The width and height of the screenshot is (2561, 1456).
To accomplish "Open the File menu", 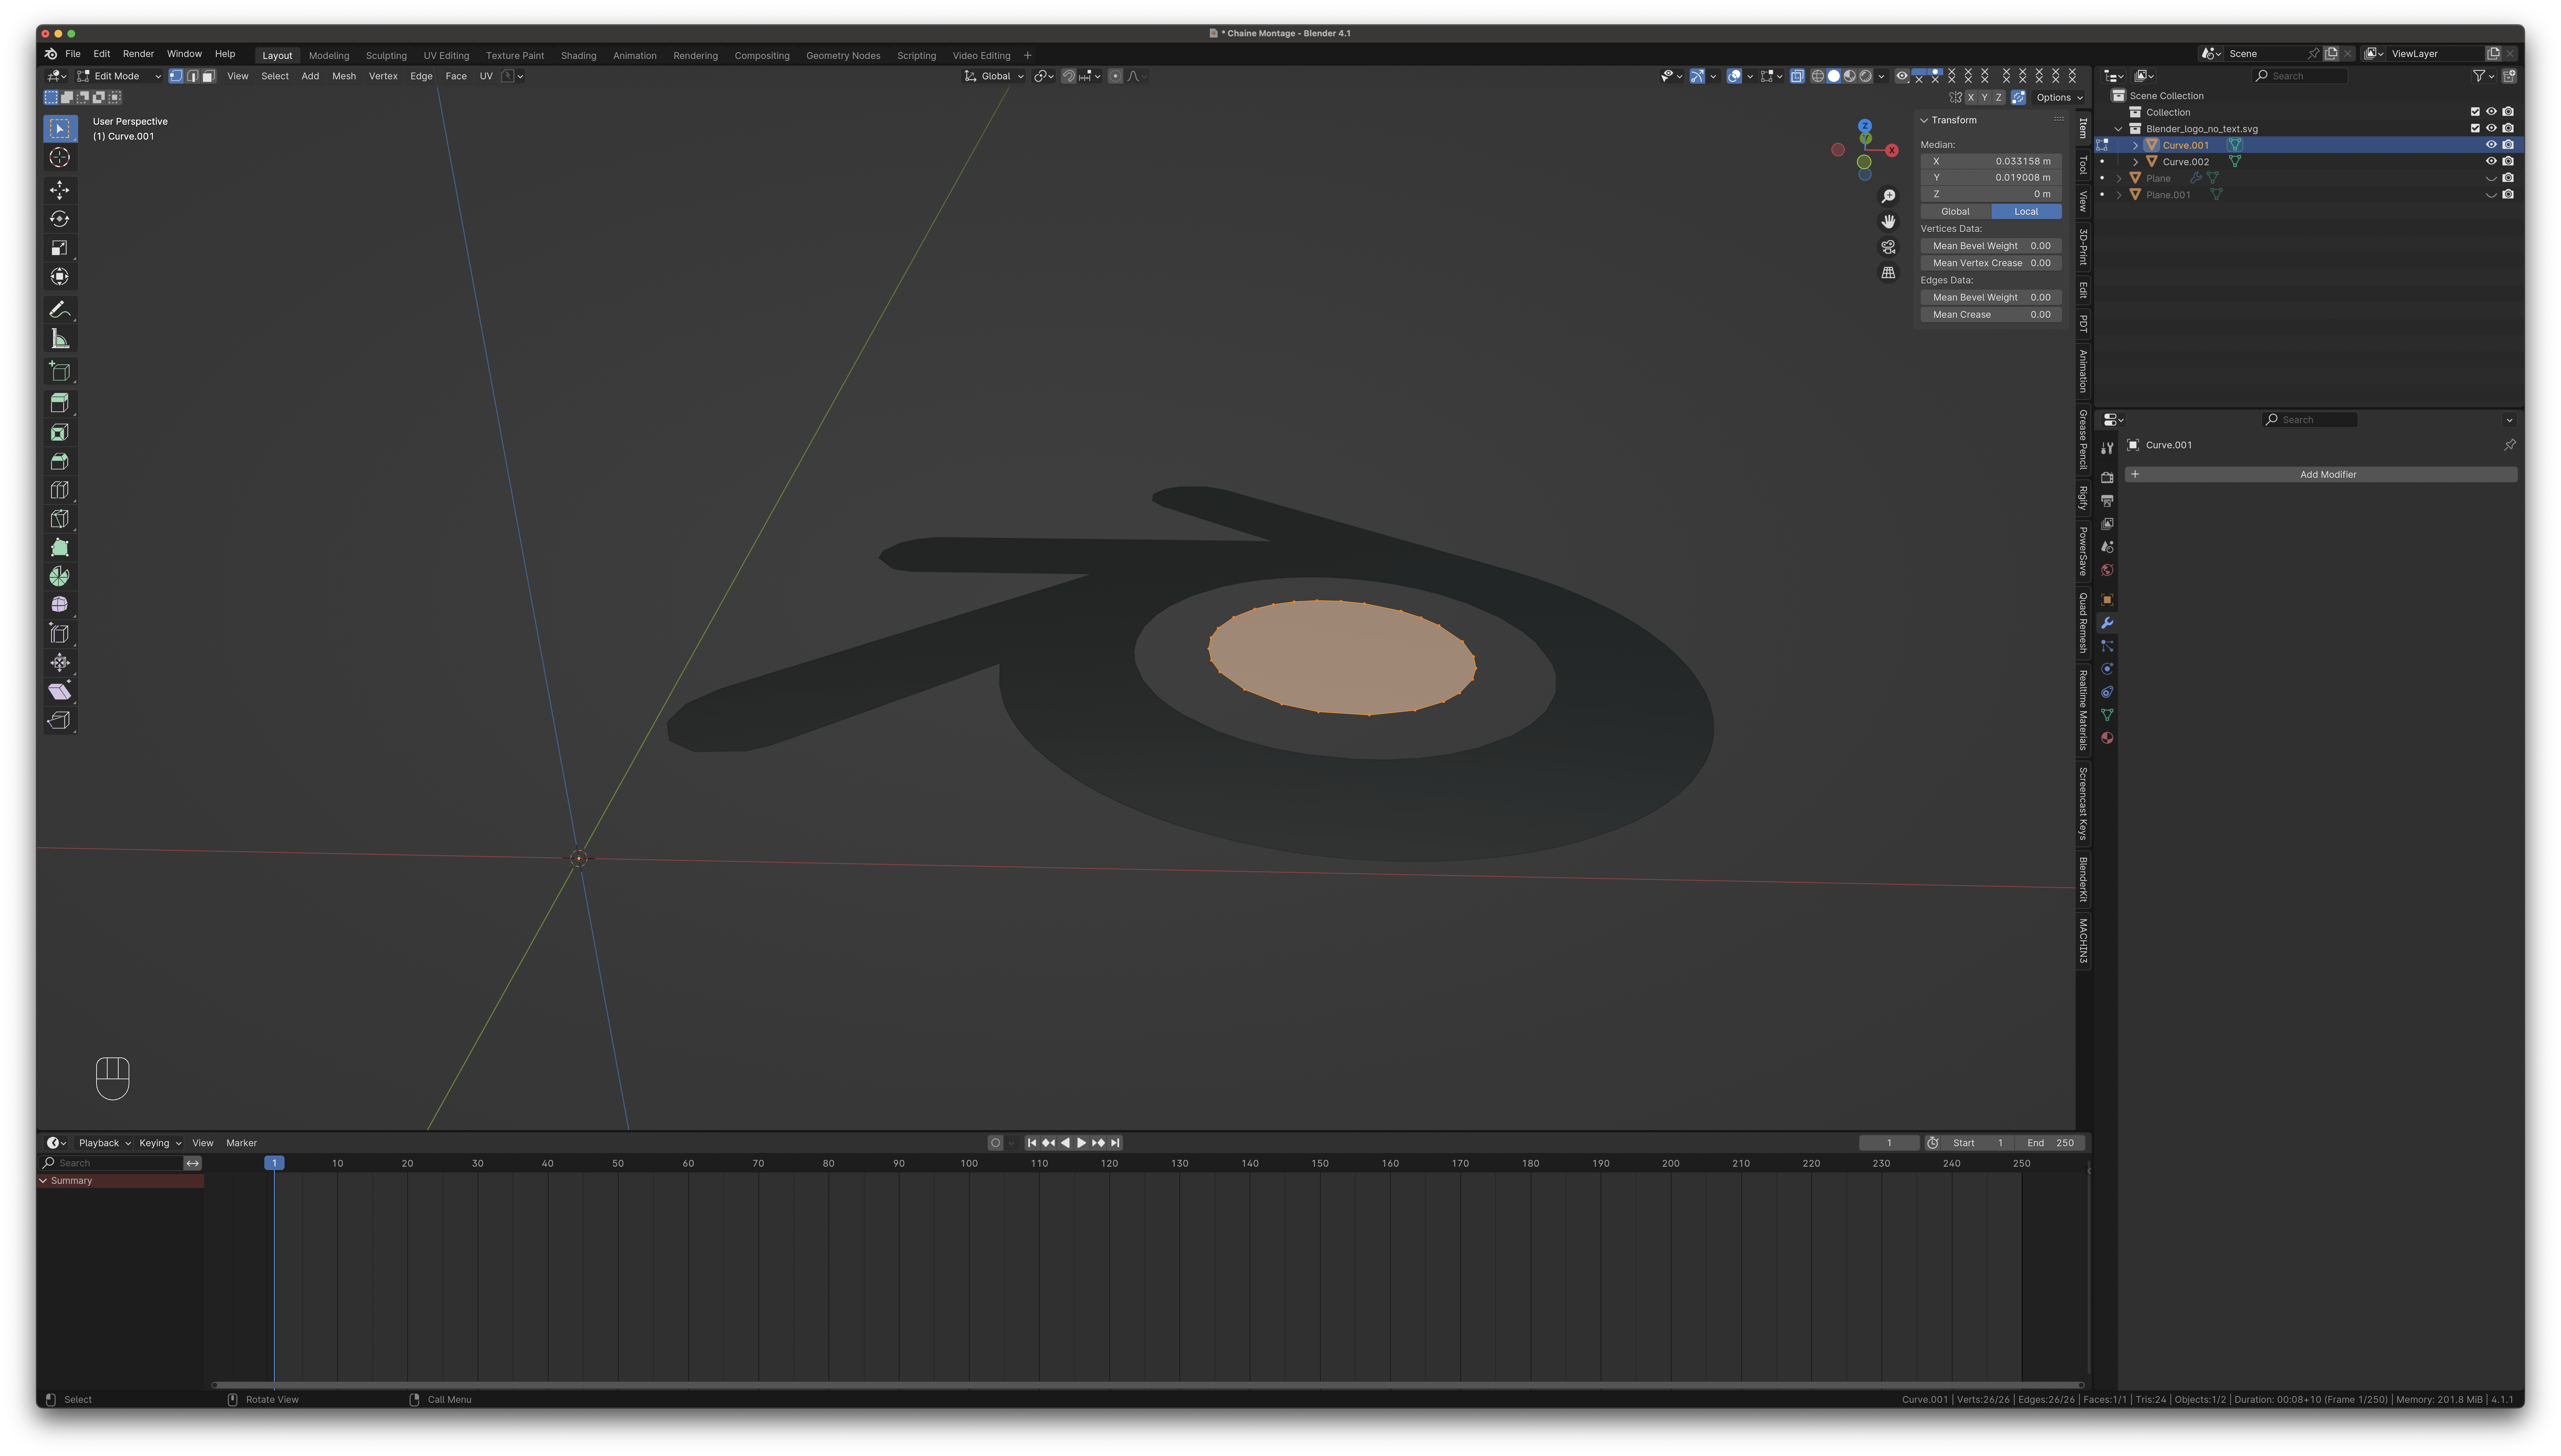I will tap(73, 54).
